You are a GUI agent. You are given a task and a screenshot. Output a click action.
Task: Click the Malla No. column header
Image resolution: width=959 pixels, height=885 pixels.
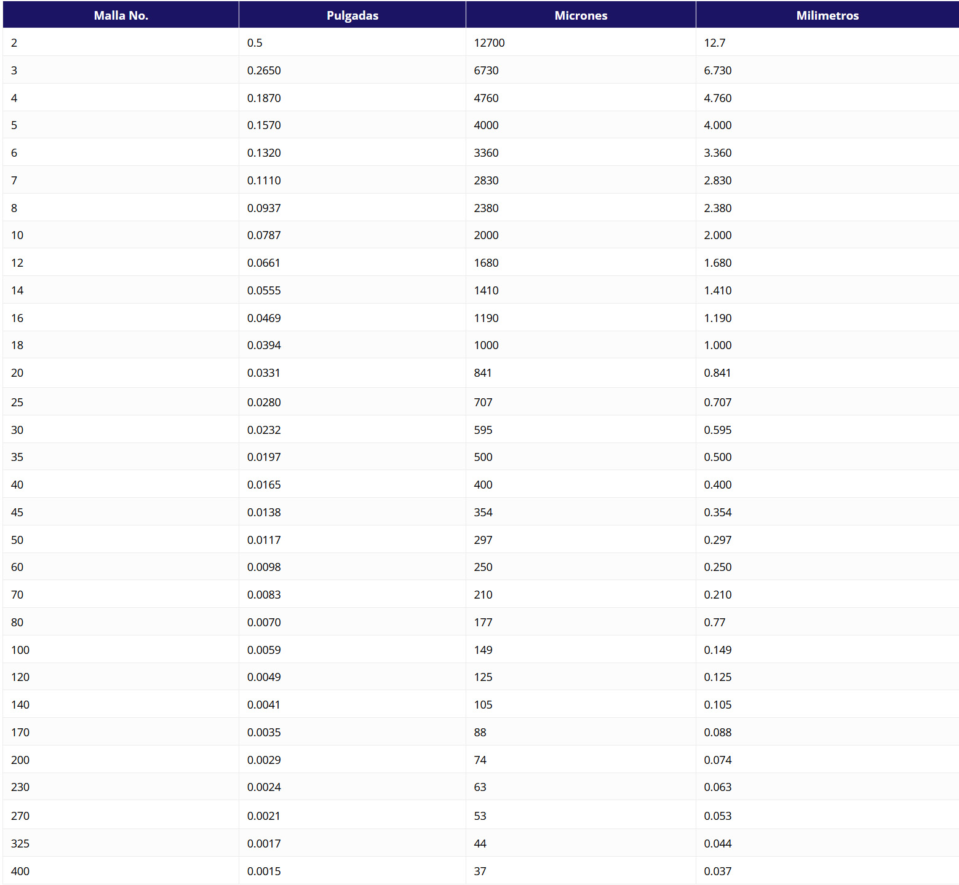[x=121, y=15]
